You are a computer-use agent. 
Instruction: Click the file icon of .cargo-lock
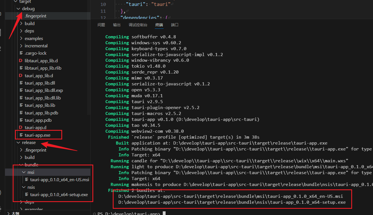click(21, 53)
